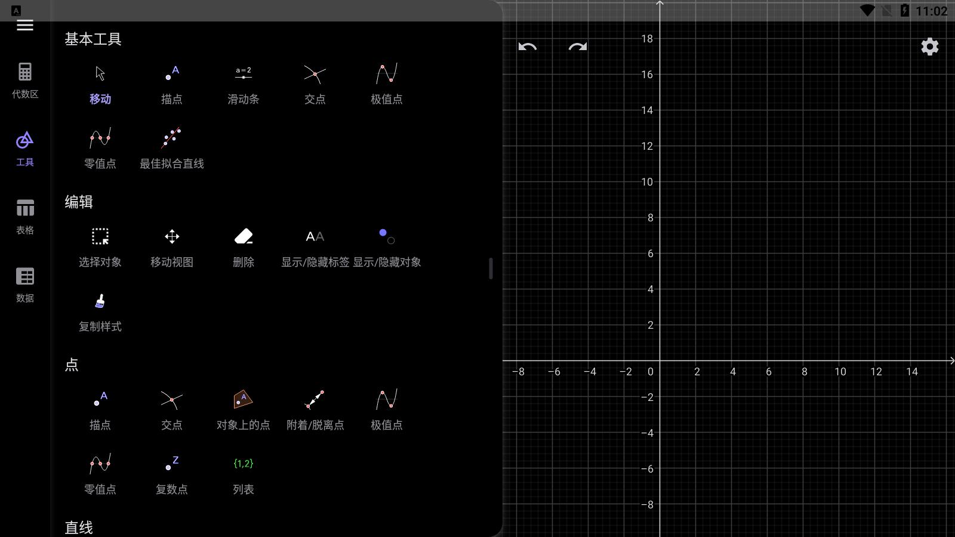This screenshot has width=955, height=537.
Task: Click the 编辑 section heading
Action: 79,202
